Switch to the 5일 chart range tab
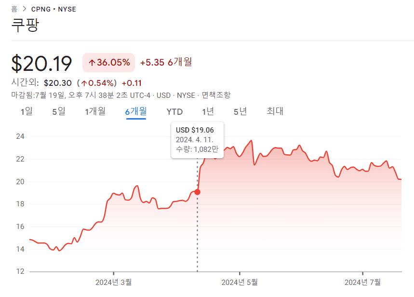The image size is (414, 297). 58,111
